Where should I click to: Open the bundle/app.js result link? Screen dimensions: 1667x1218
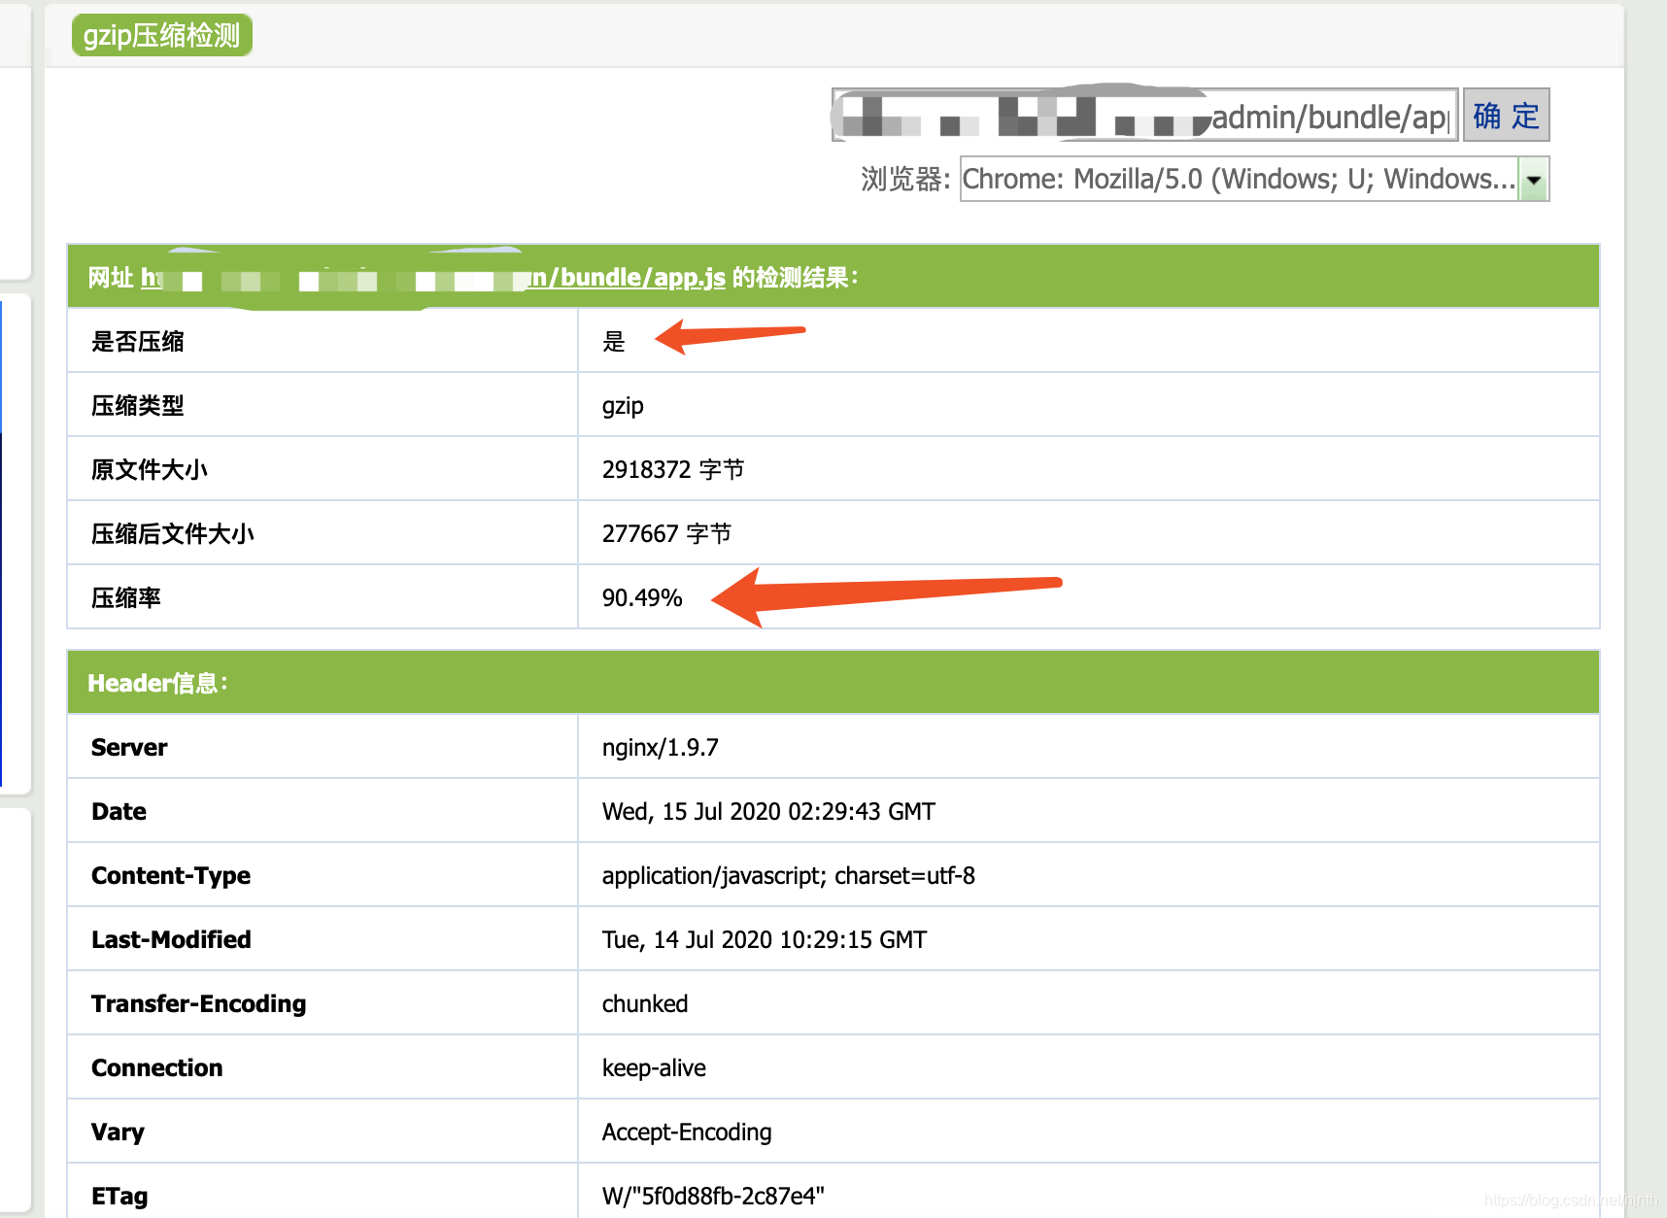[433, 278]
